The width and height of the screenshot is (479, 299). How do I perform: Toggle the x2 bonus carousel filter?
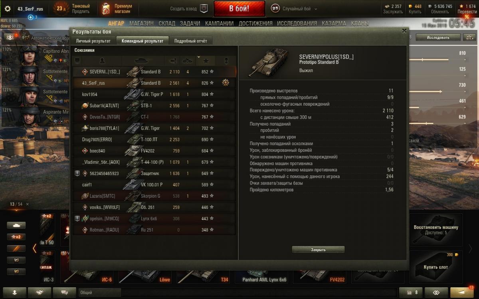pyautogui.click(x=16, y=237)
